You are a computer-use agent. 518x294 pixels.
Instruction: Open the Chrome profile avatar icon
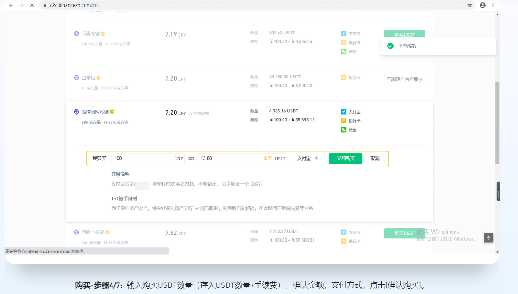482,5
